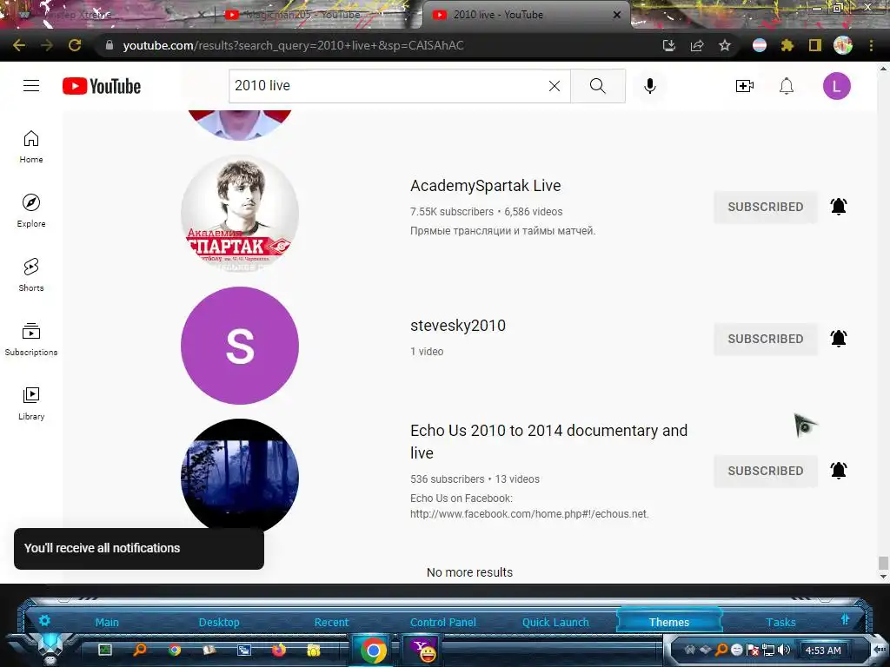This screenshot has height=667, width=890.
Task: Open the purple L account avatar
Action: point(837,86)
